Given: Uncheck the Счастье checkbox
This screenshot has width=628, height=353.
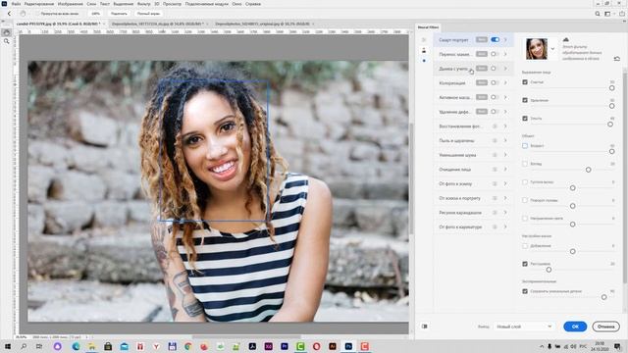Looking at the screenshot, I should [525, 82].
